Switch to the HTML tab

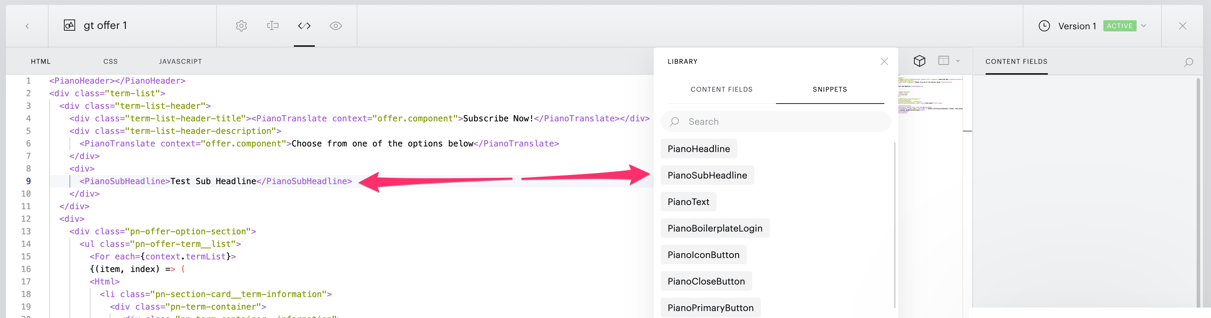click(41, 61)
